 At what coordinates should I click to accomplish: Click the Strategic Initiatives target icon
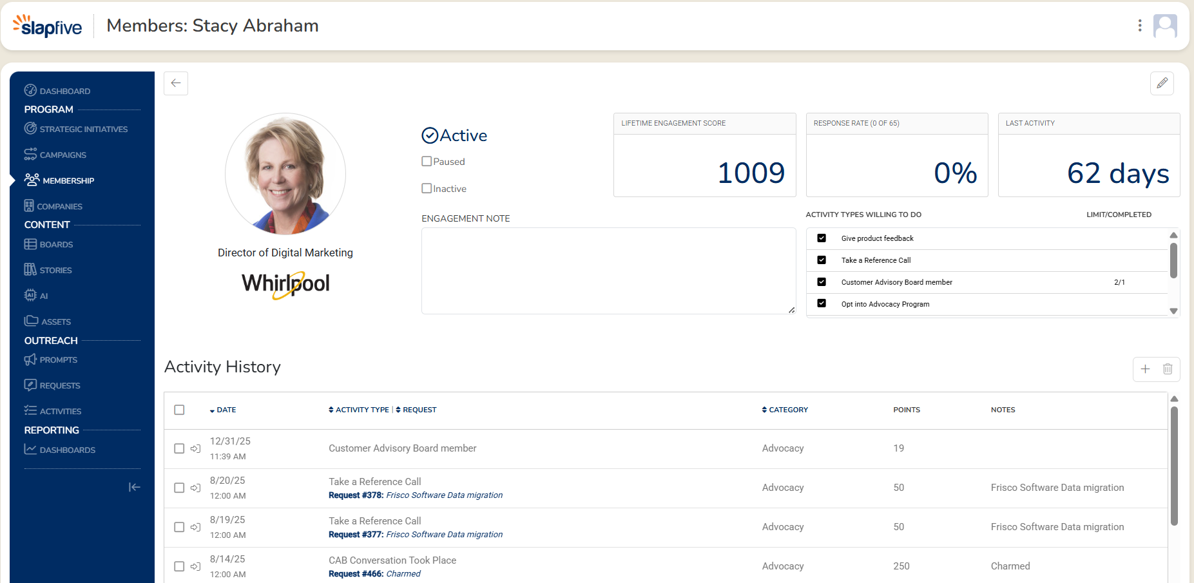coord(30,128)
